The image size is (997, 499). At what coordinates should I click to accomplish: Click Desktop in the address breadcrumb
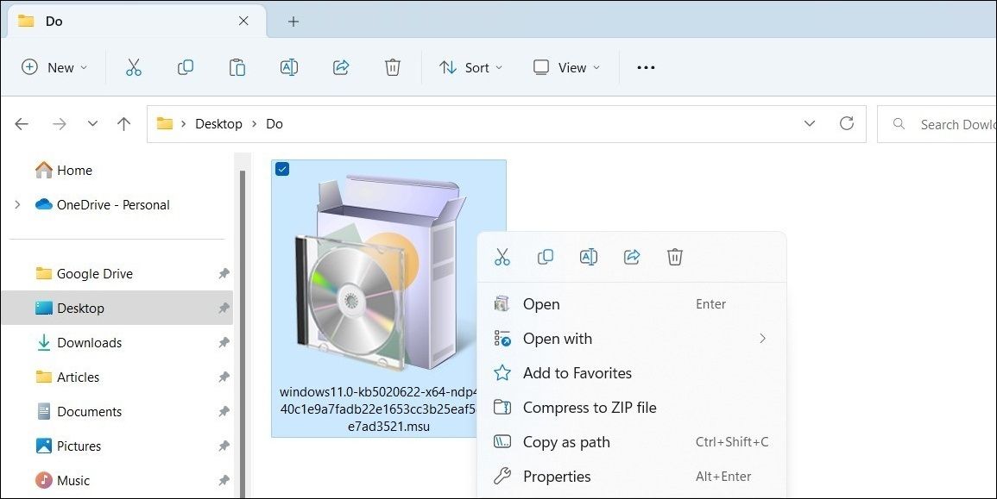[218, 124]
